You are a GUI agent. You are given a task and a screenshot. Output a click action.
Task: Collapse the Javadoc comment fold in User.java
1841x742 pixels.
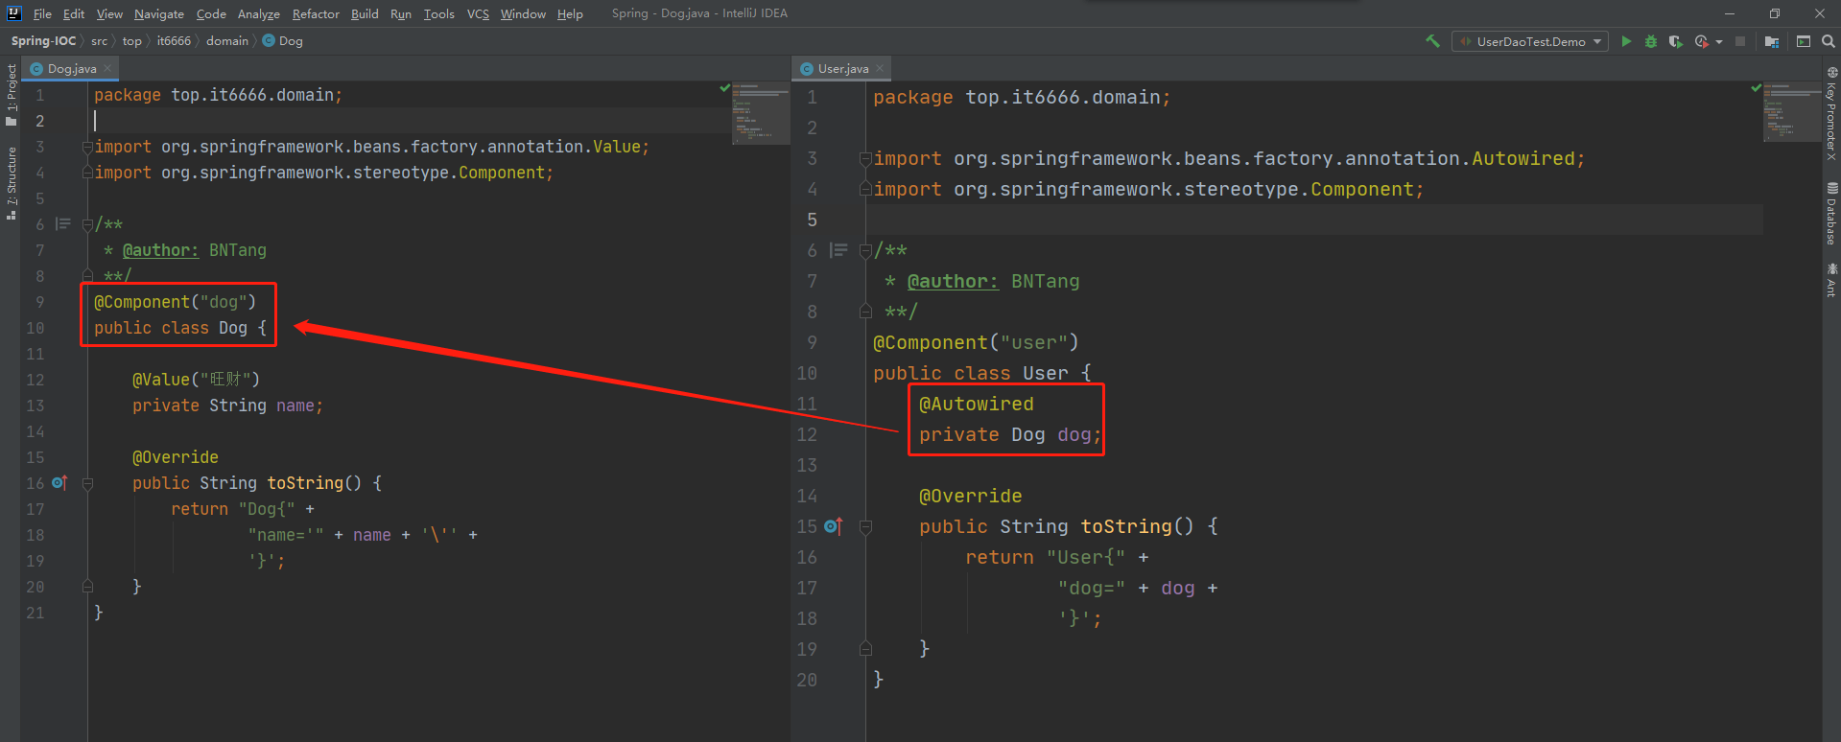[x=865, y=251]
